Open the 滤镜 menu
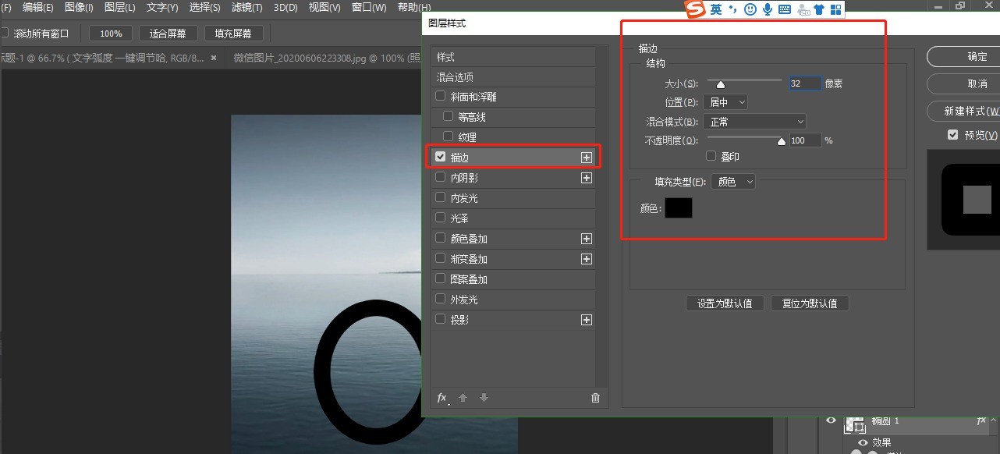The width and height of the screenshot is (1000, 454). pos(248,8)
